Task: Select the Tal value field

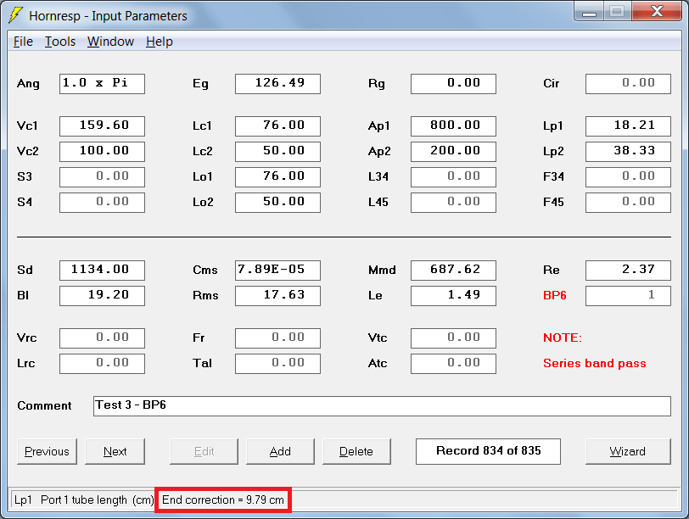Action: pos(277,364)
